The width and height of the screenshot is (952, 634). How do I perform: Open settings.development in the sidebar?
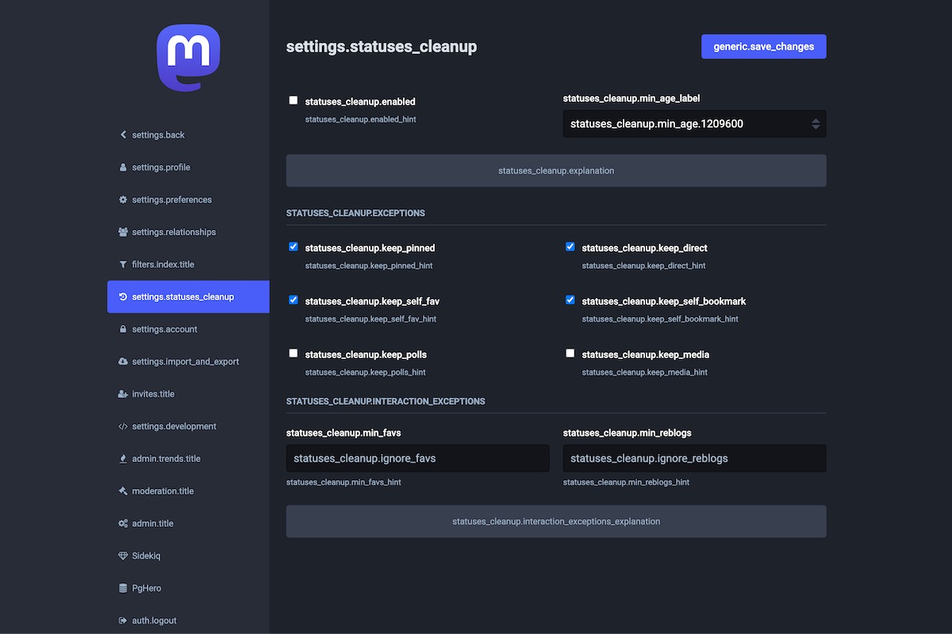tap(174, 426)
